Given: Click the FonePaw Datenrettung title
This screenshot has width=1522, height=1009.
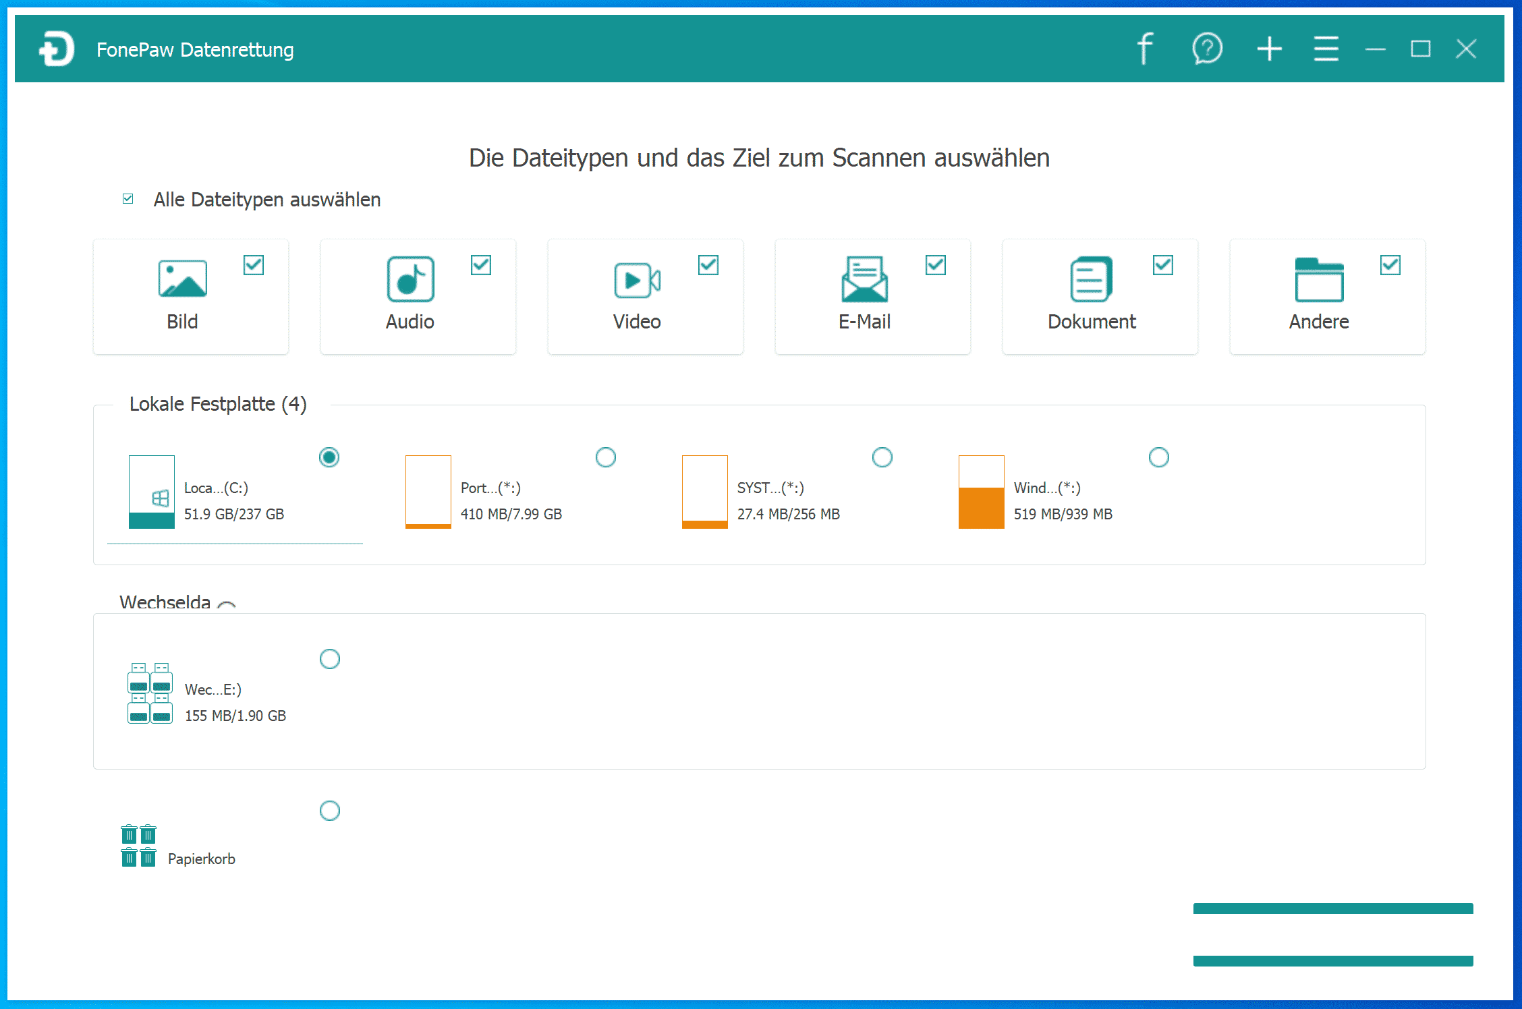Looking at the screenshot, I should tap(195, 50).
